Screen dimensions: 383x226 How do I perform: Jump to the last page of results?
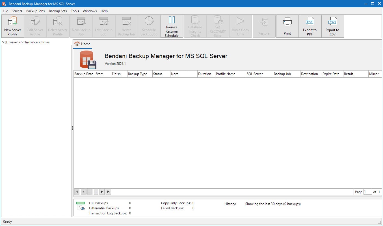[108, 192]
